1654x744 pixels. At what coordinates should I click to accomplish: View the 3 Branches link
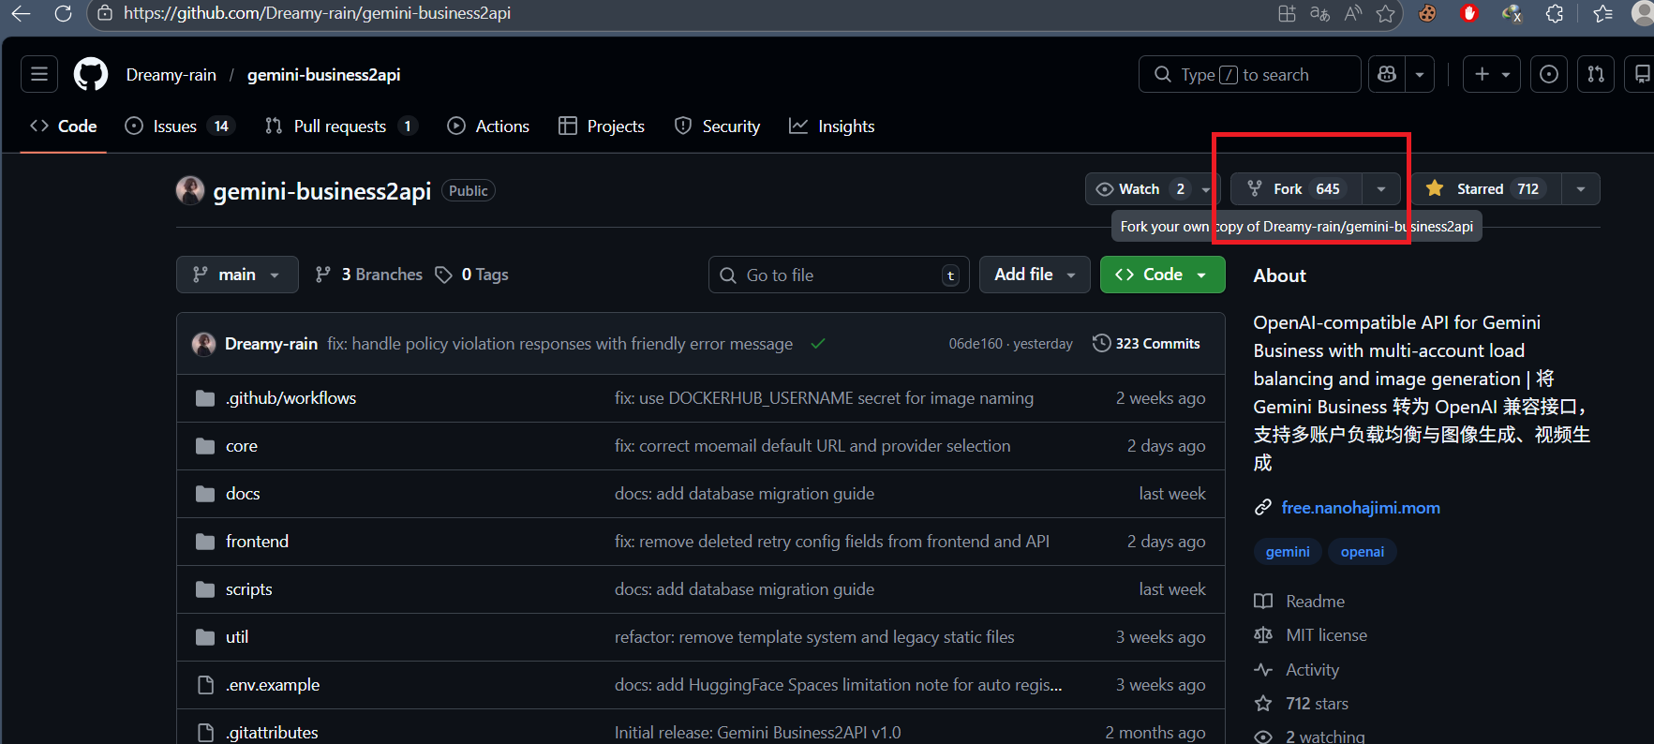point(369,275)
